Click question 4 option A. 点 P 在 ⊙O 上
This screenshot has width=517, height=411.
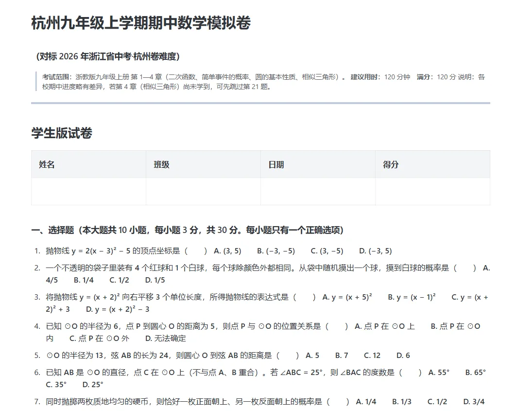tap(385, 326)
